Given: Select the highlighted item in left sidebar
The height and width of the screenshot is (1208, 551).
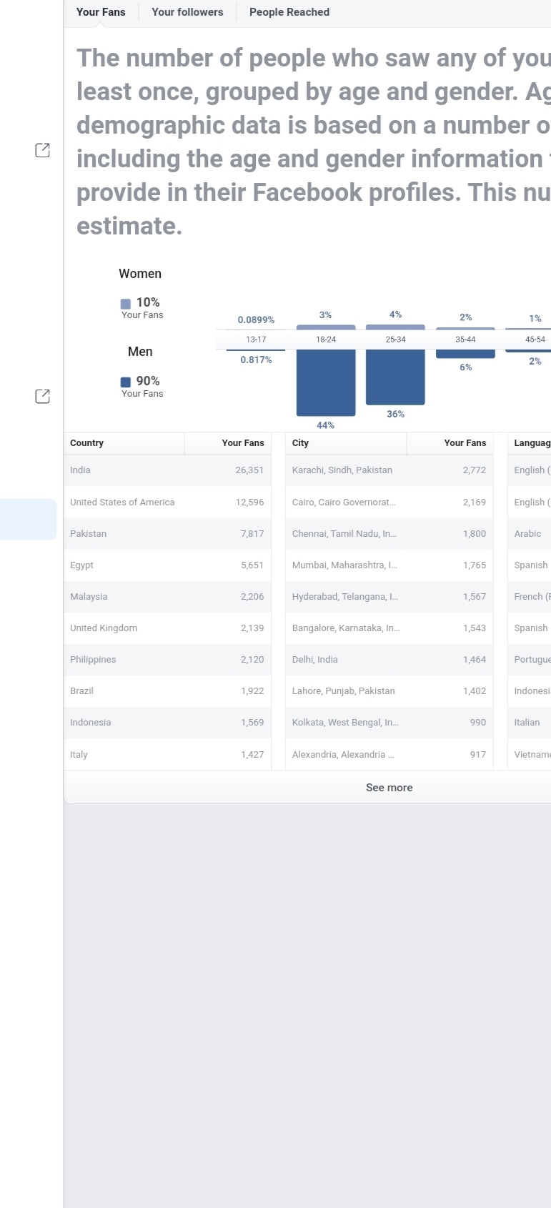Looking at the screenshot, I should coord(28,519).
